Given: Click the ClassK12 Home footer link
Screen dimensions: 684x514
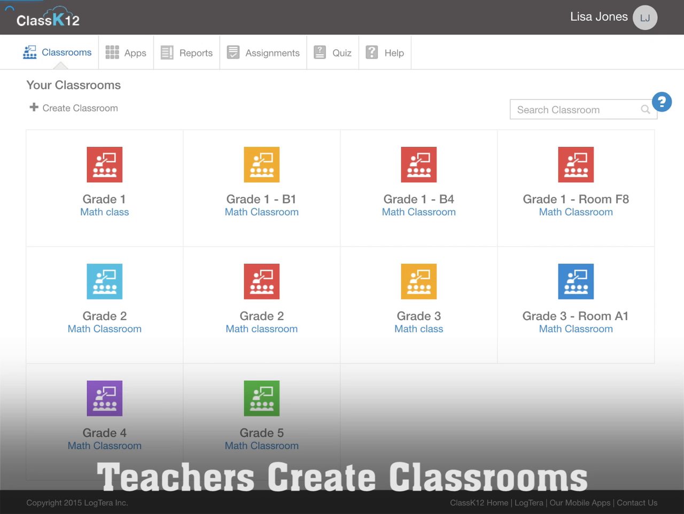Looking at the screenshot, I should tap(479, 503).
